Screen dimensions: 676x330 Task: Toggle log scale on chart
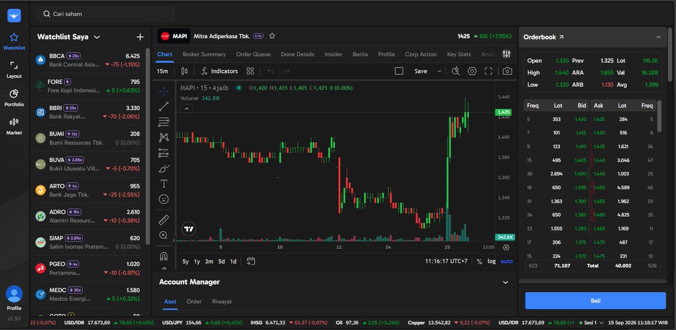pos(492,261)
